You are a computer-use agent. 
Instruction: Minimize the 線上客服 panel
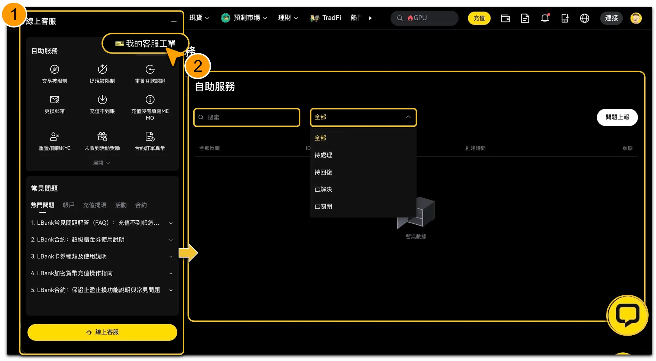(x=174, y=21)
